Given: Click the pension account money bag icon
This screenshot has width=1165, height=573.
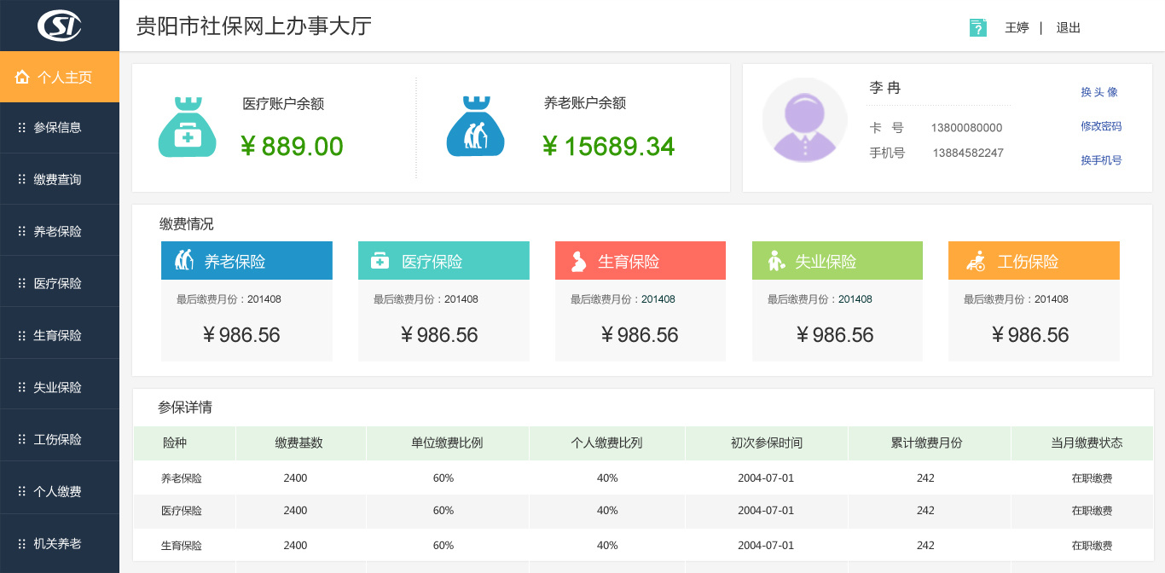Looking at the screenshot, I should click(x=475, y=127).
